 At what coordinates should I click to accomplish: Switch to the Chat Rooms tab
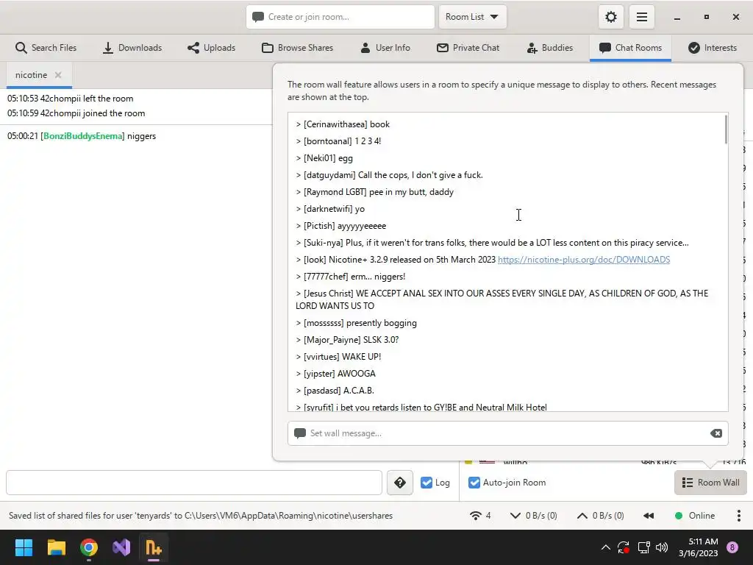[630, 48]
